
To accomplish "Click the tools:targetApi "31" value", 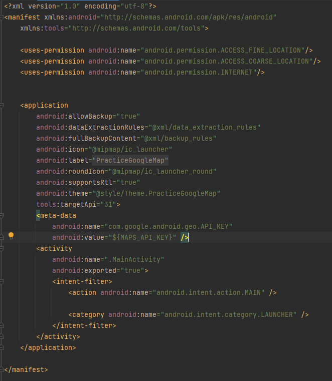I will (x=108, y=205).
